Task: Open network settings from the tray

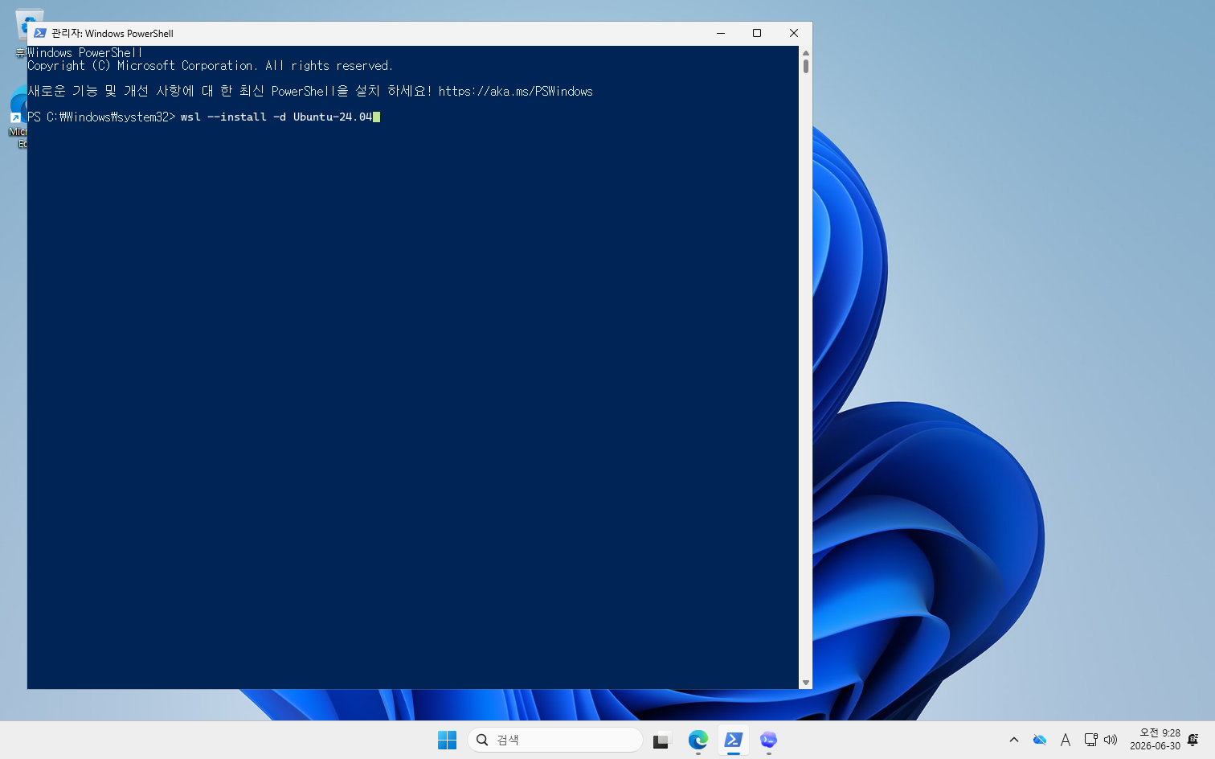Action: tap(1090, 740)
